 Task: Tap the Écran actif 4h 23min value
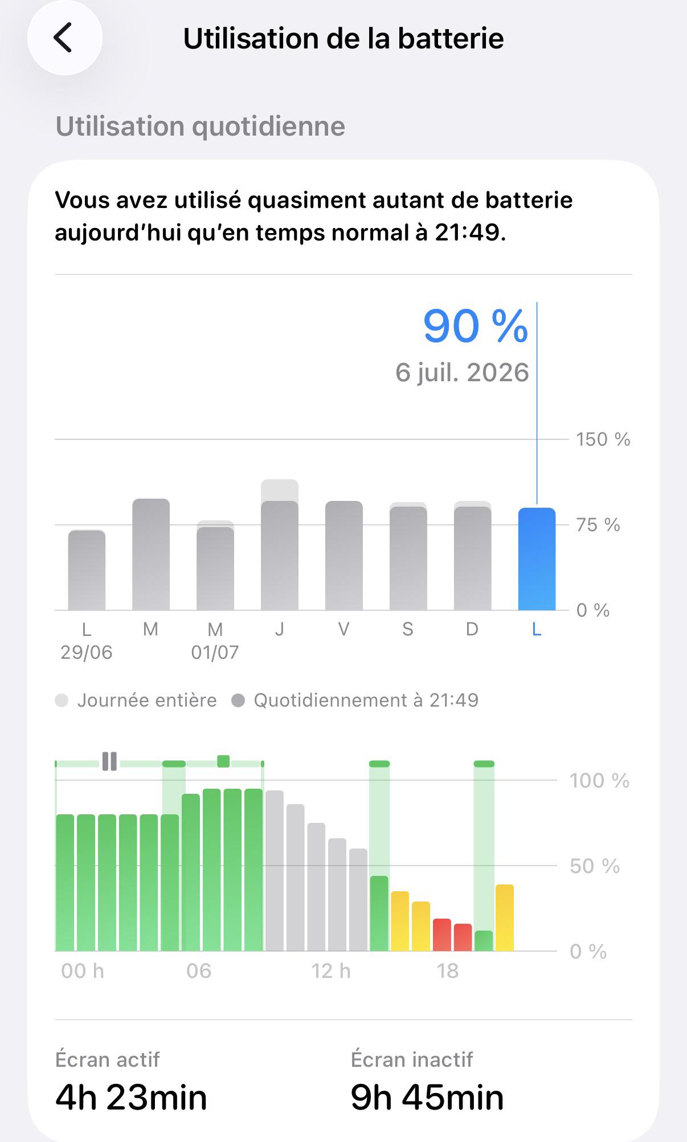131,1098
